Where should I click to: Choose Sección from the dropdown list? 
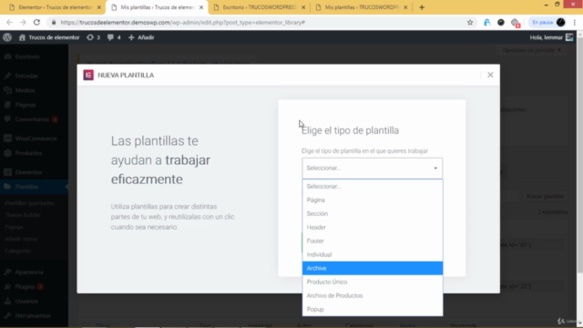(373, 214)
